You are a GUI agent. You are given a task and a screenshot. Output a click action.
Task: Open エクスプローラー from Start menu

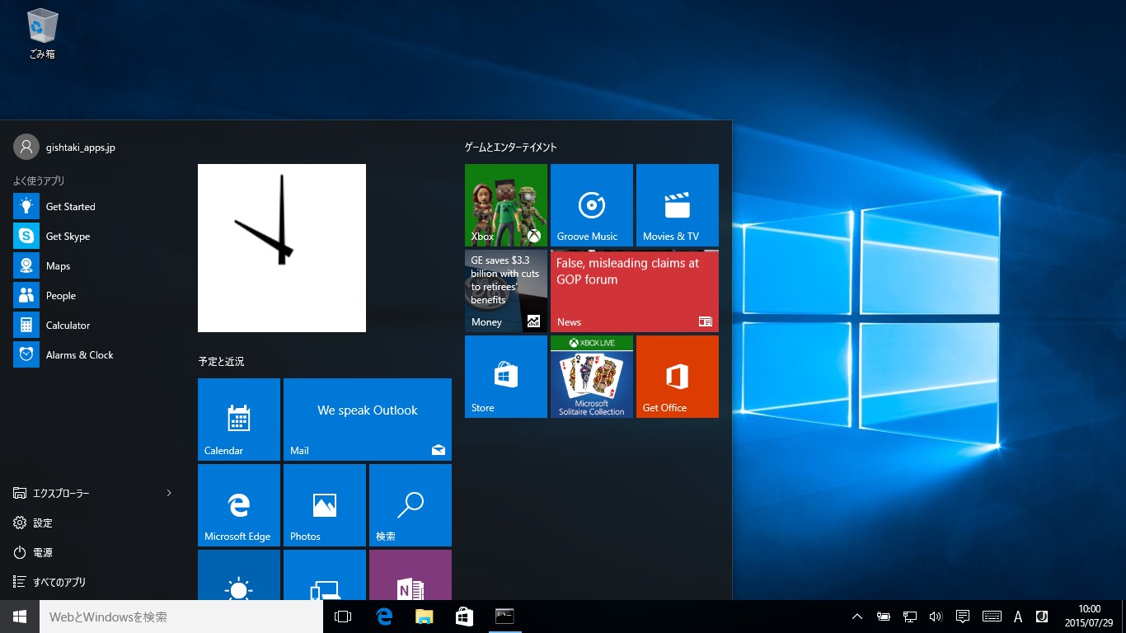[x=61, y=493]
